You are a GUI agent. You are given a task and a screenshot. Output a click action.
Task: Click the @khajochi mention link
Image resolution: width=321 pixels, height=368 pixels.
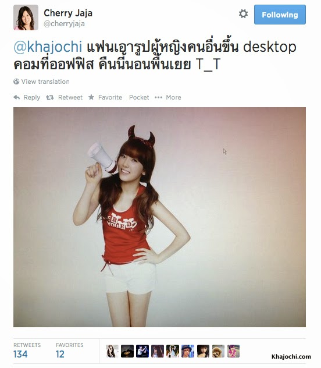pyautogui.click(x=48, y=47)
